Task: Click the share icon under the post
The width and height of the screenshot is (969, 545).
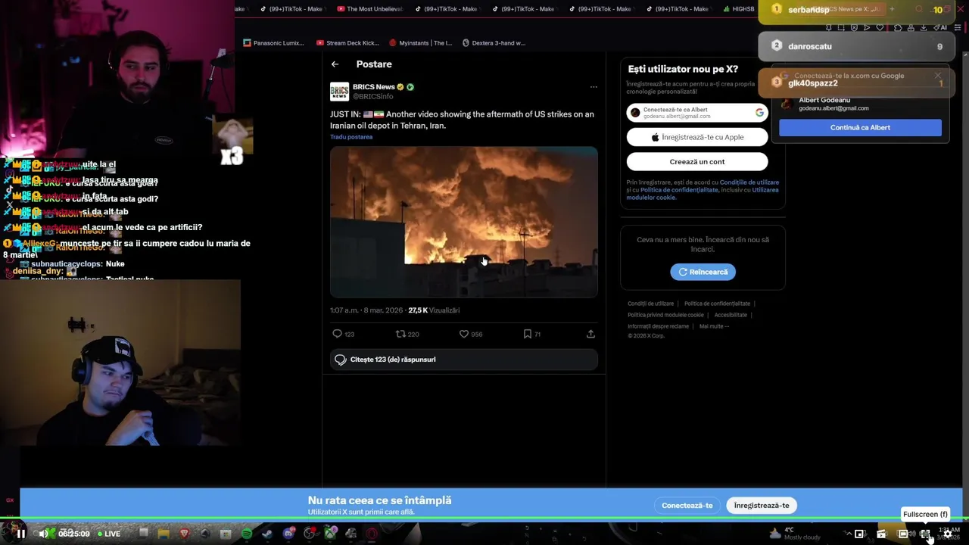Action: [x=590, y=334]
